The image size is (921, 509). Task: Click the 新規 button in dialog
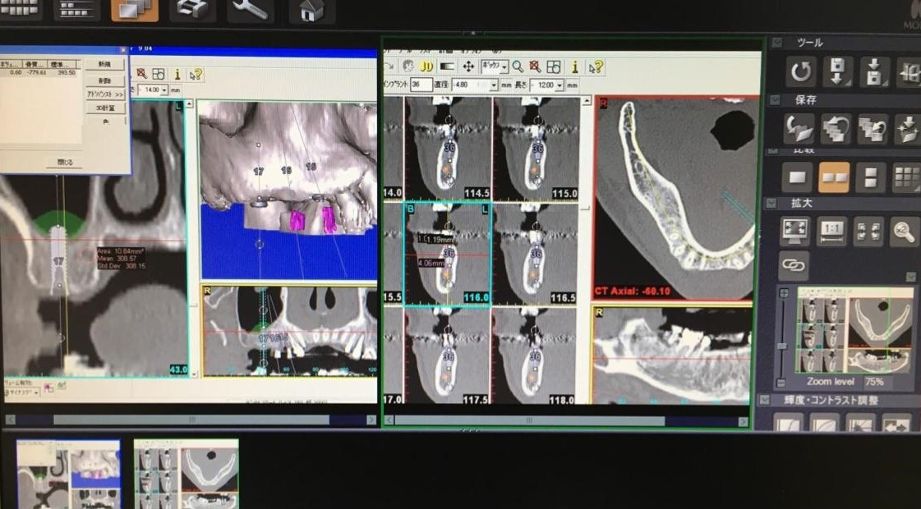click(x=105, y=65)
